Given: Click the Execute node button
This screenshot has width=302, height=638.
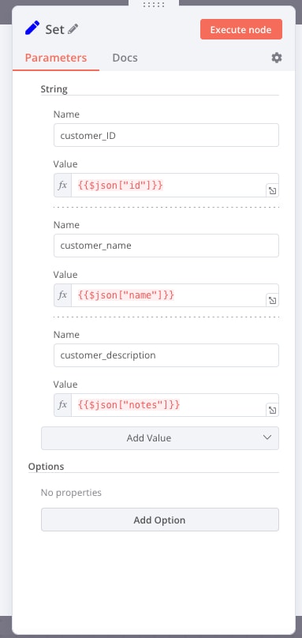Looking at the screenshot, I should click(x=241, y=29).
